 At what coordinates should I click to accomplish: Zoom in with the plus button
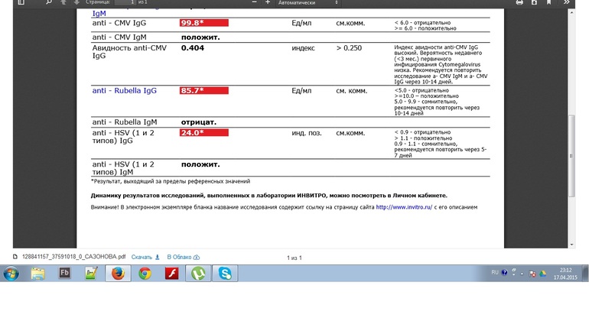[x=266, y=3]
